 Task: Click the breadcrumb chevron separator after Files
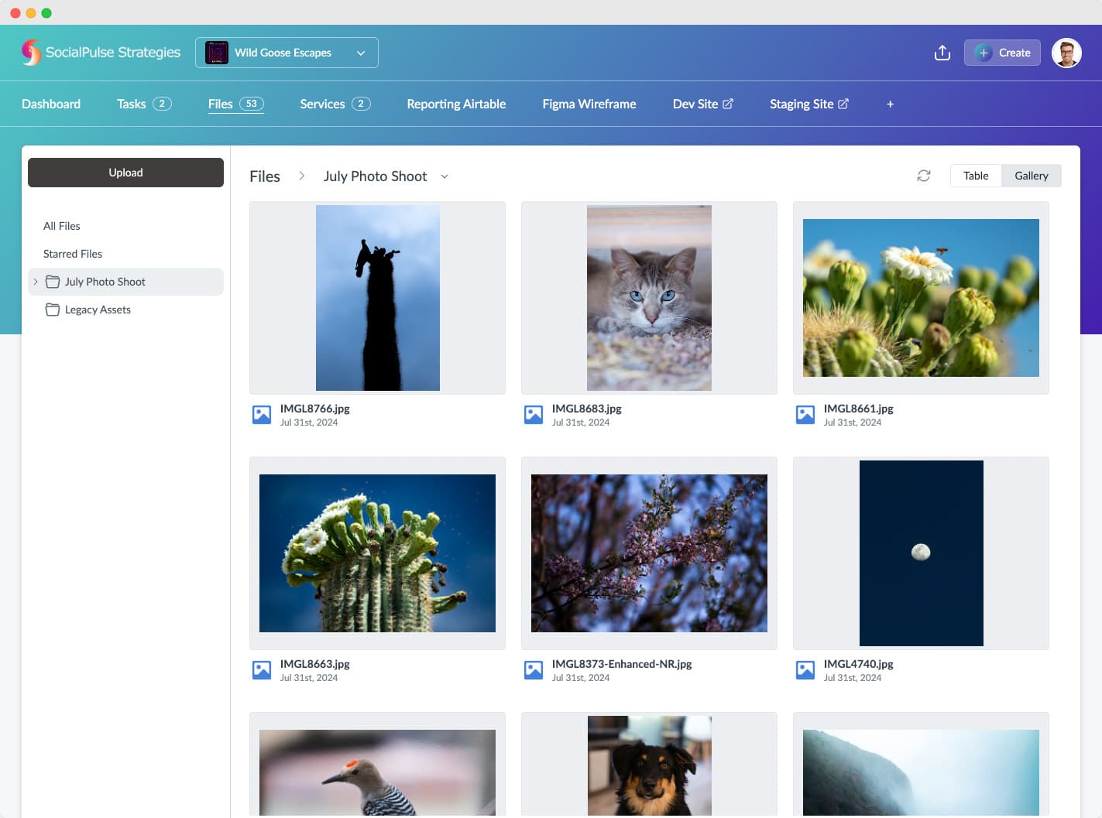(x=302, y=176)
